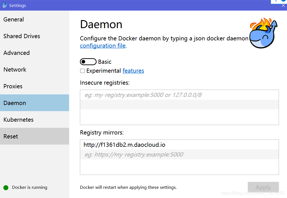This screenshot has height=198, width=287.
Task: Follow the experimental features link
Action: tap(133, 71)
